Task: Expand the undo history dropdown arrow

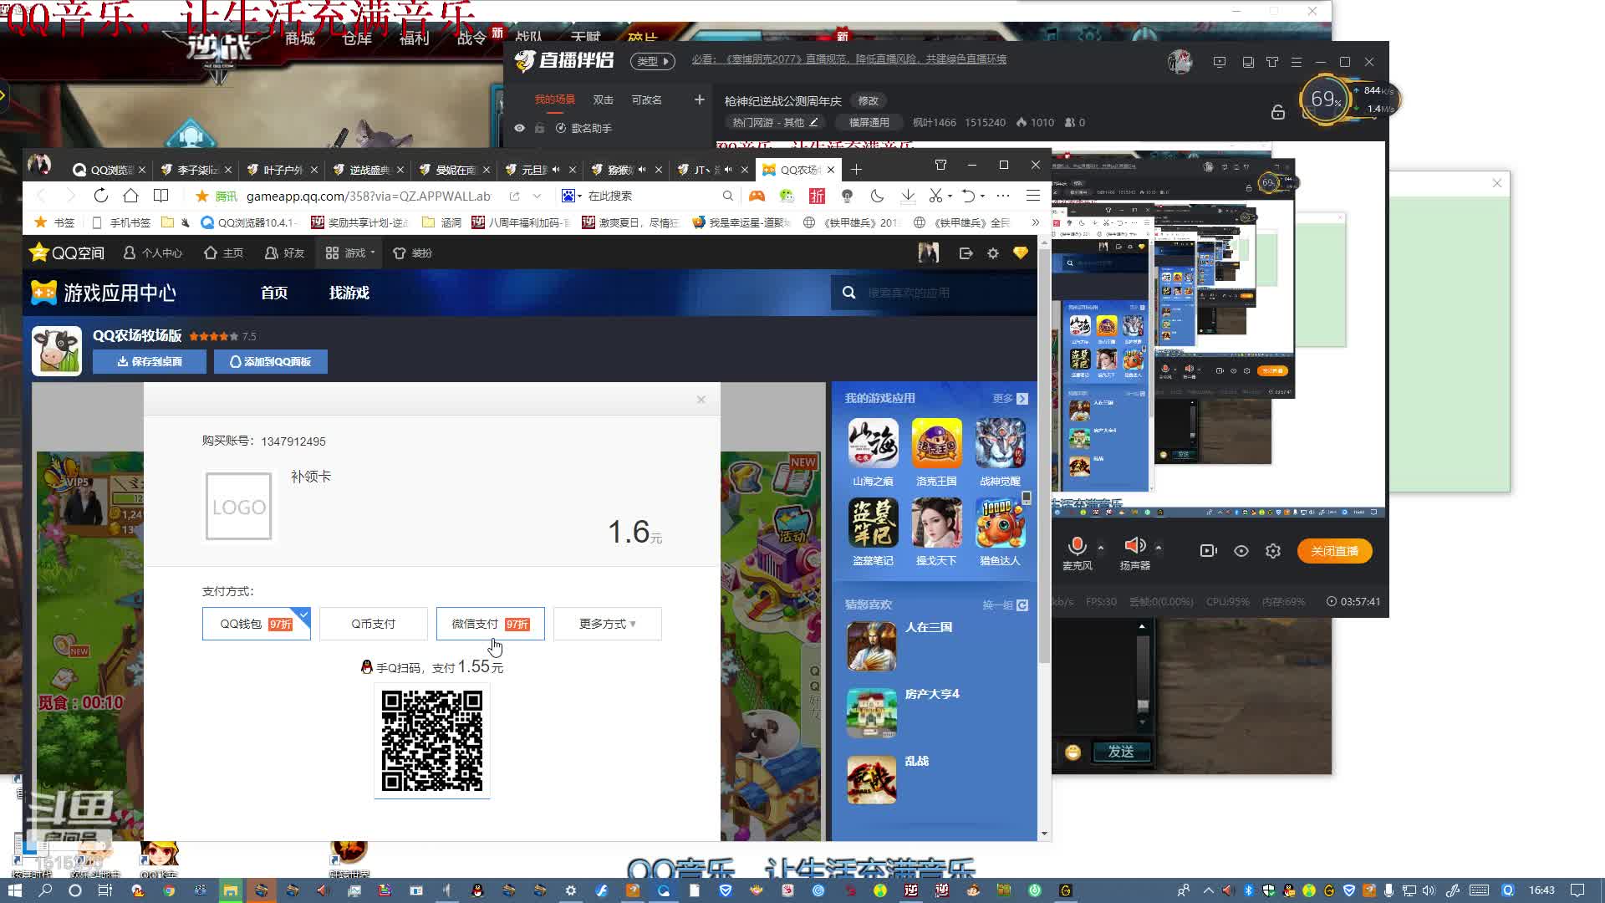Action: (982, 196)
